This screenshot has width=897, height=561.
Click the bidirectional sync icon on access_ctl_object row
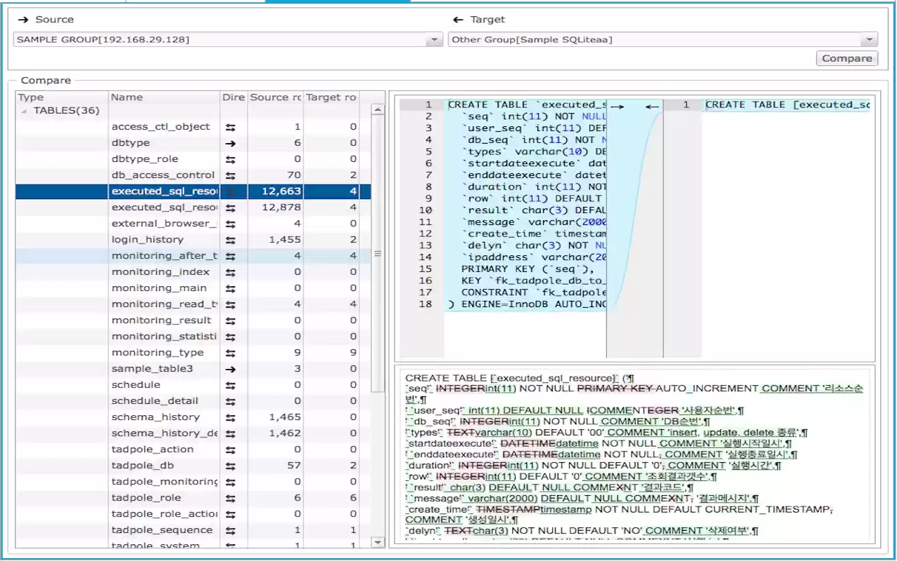231,126
